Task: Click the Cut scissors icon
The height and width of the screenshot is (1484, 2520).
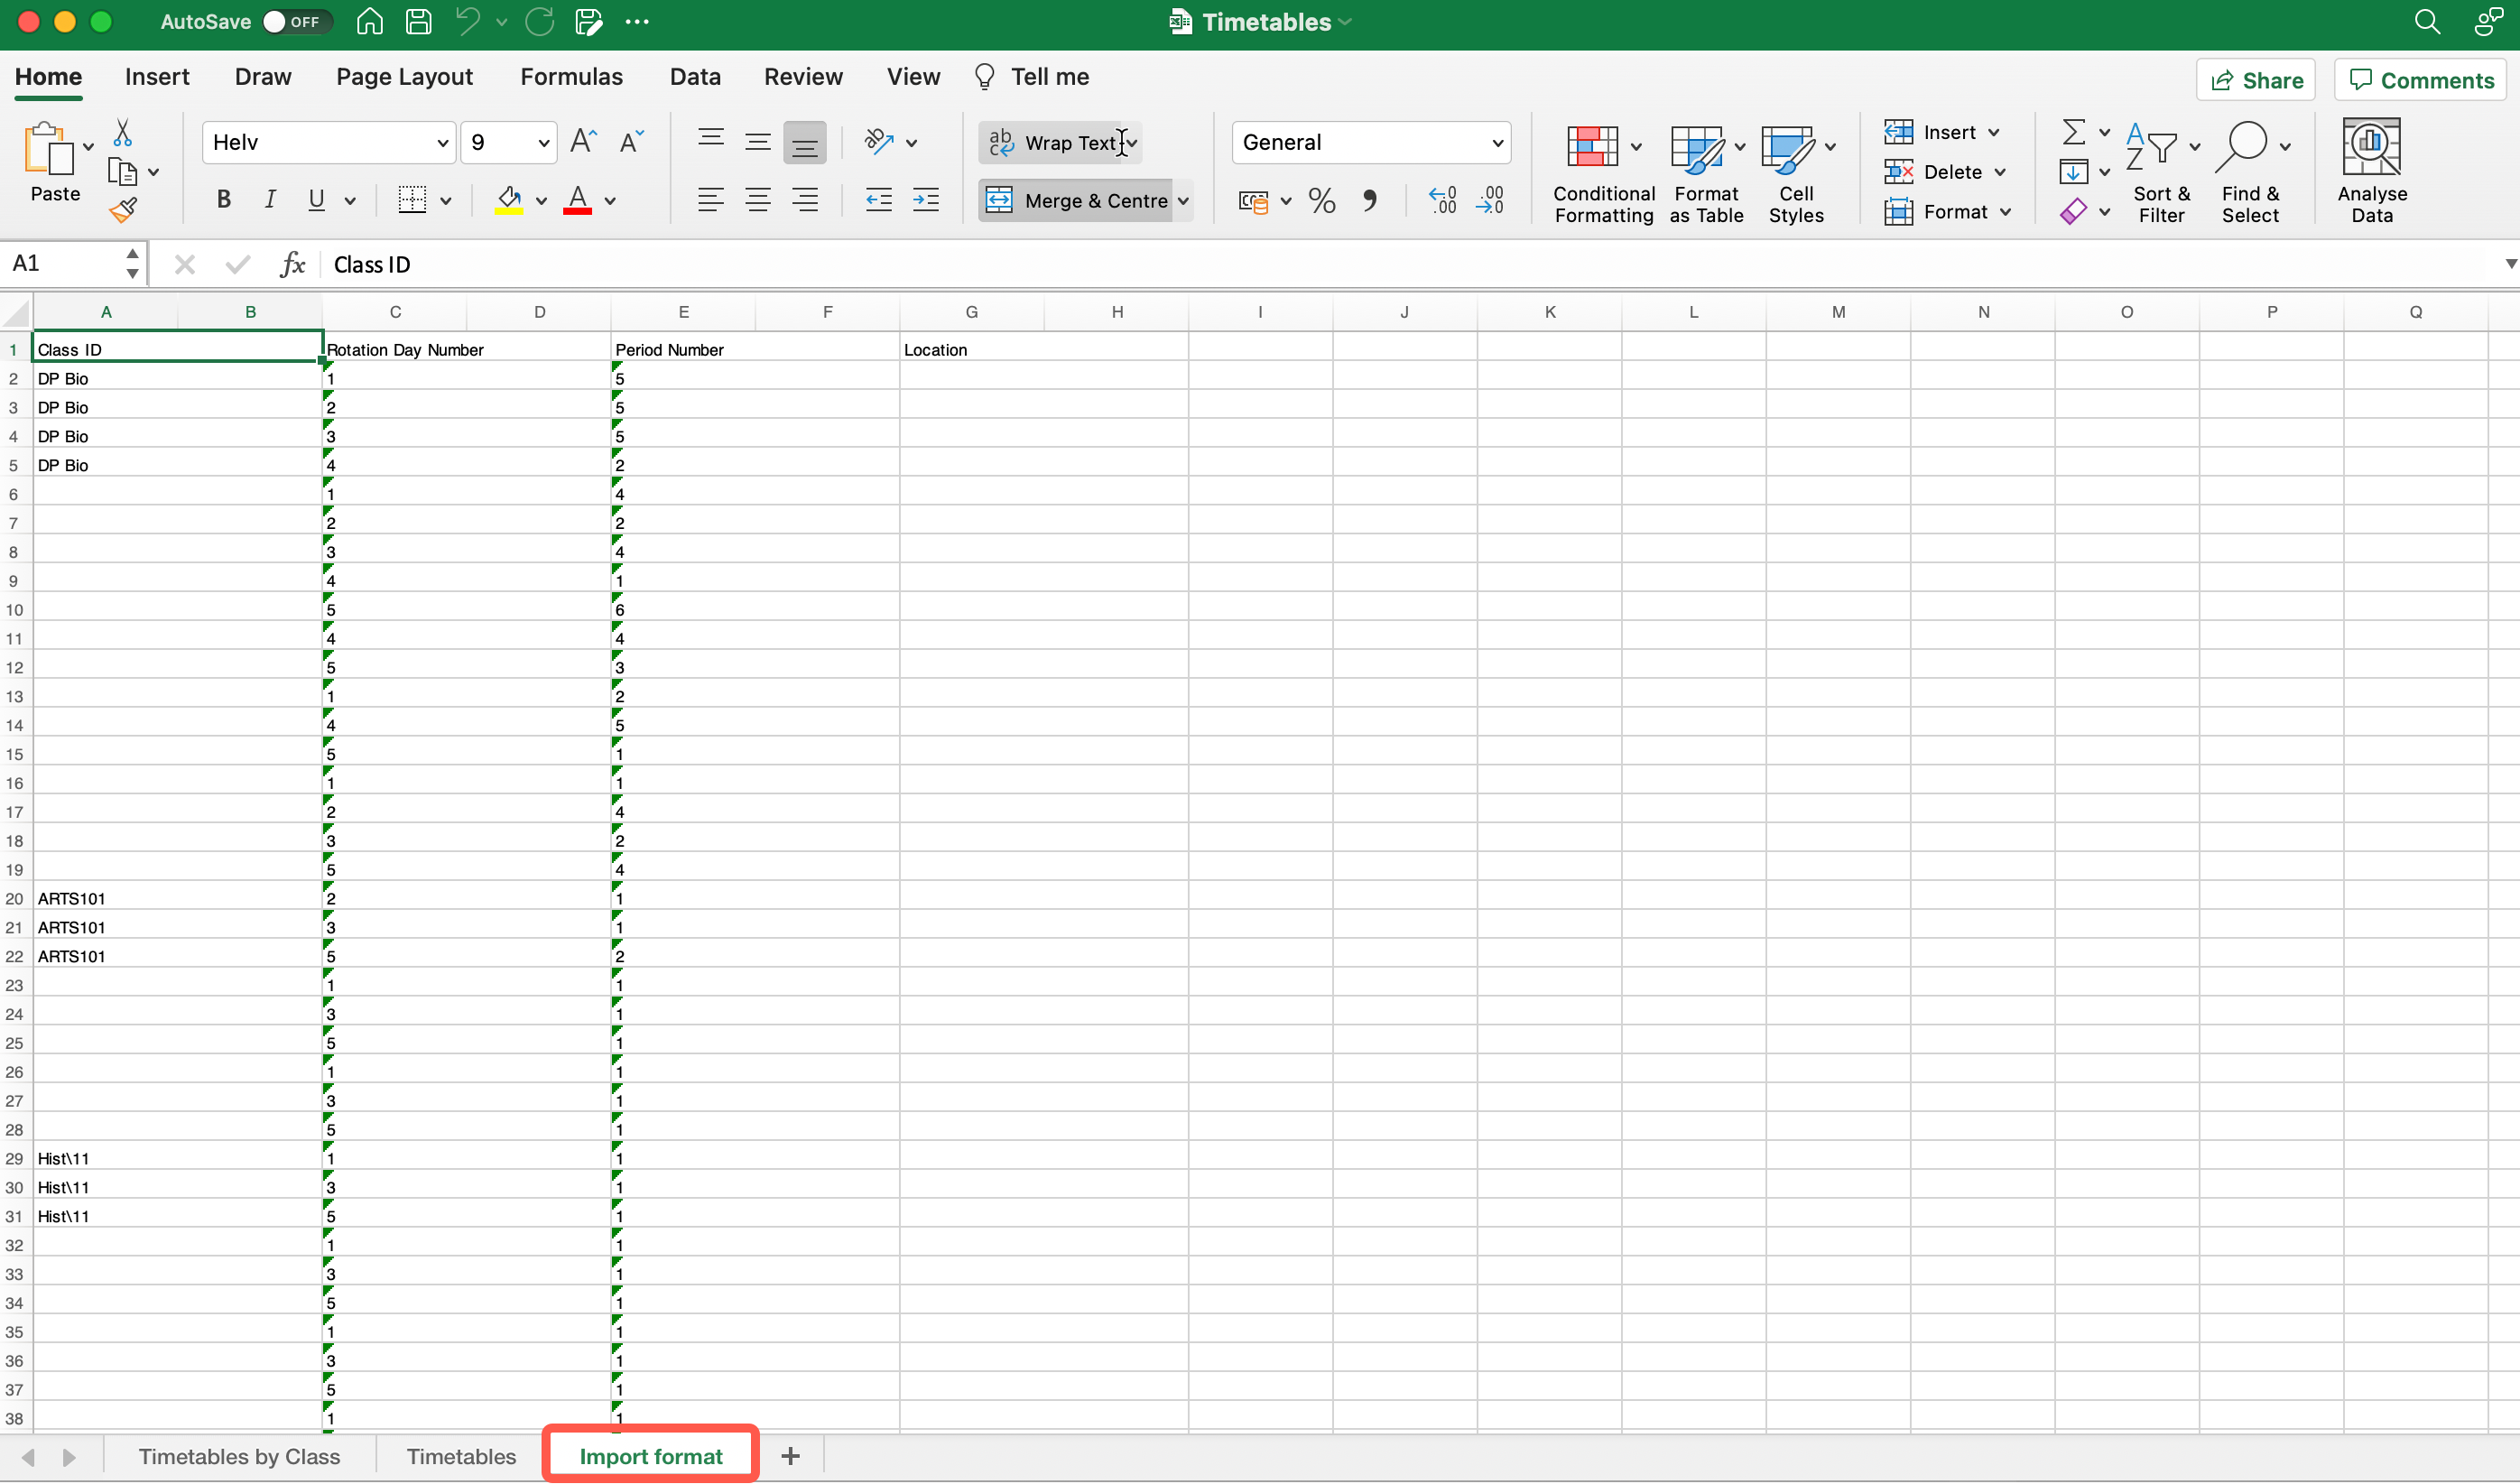Action: pyautogui.click(x=122, y=133)
